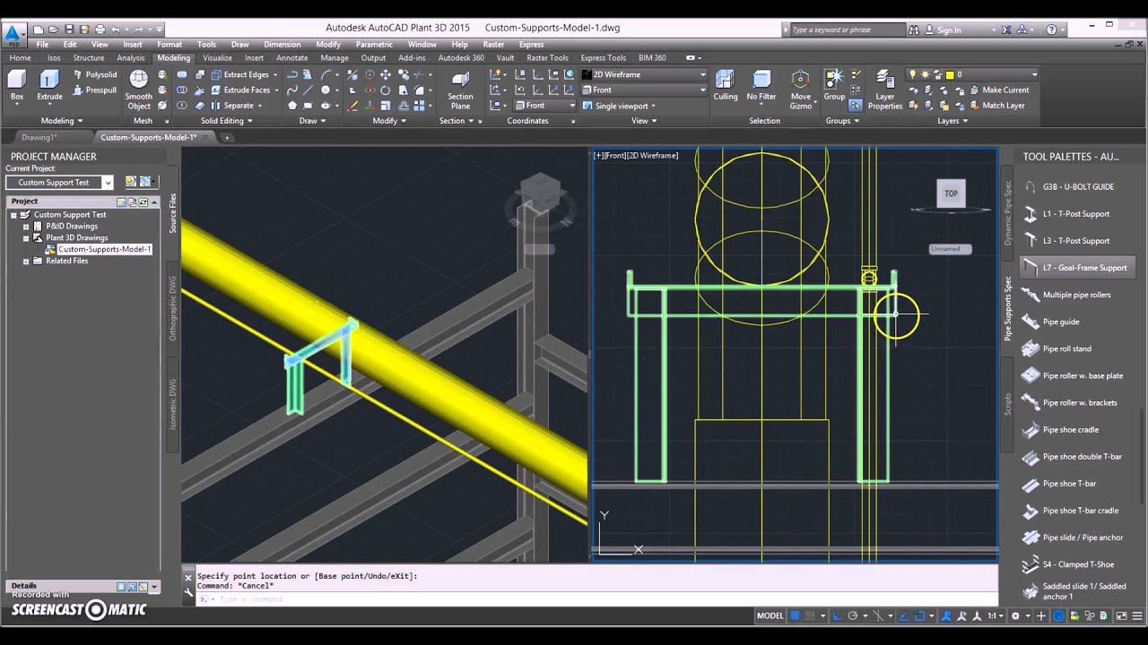The height and width of the screenshot is (645, 1148).
Task: Click the Section Plane tool
Action: (x=460, y=90)
